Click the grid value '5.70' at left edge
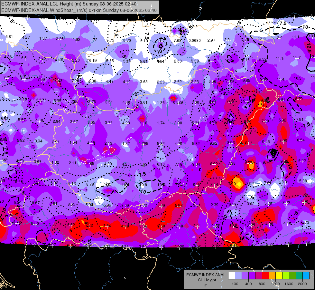The width and height of the screenshot is (315, 290). pos(5,98)
